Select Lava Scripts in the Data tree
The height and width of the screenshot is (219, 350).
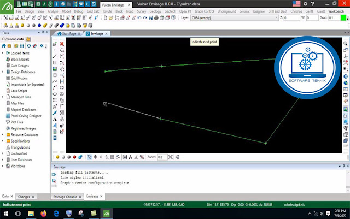click(x=19, y=91)
